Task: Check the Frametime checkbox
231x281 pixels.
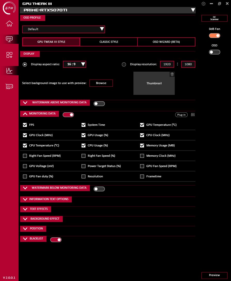Action: pyautogui.click(x=142, y=177)
